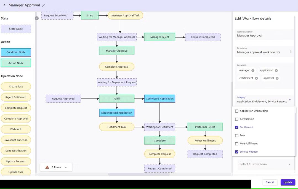Uncheck the Service Request checkbox
The height and width of the screenshot is (189, 298).
236,152
